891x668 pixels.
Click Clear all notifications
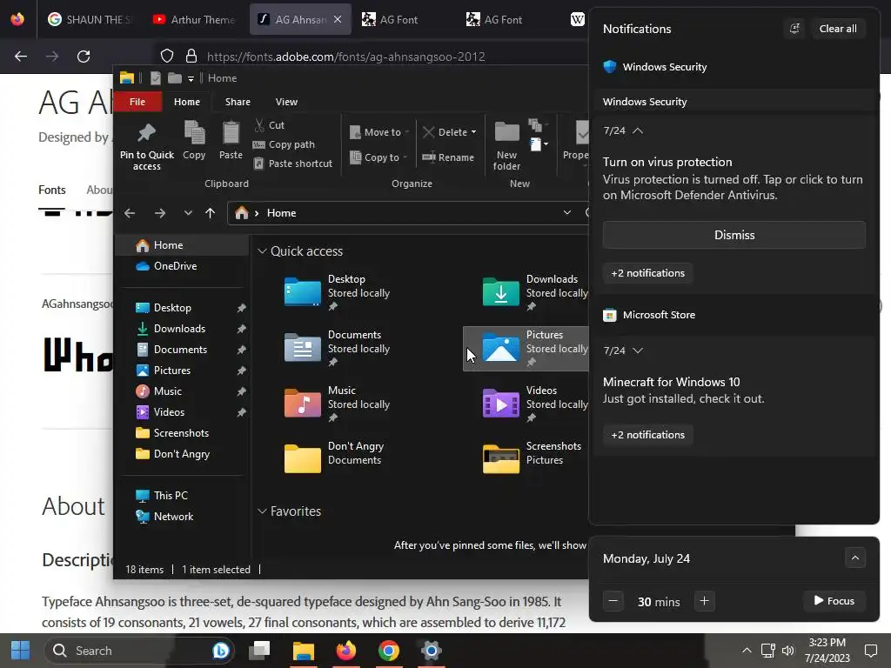[838, 29]
